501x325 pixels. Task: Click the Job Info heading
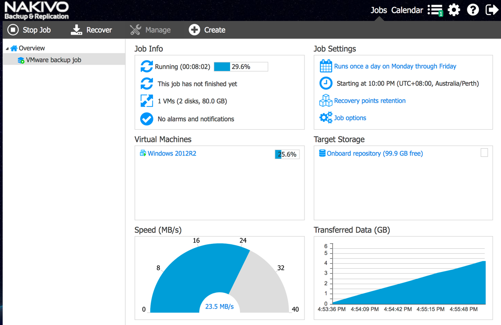[x=148, y=49]
